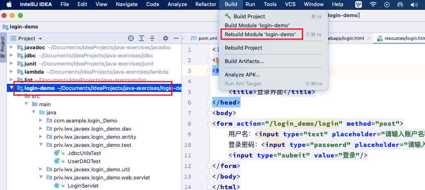Open the volume control in menu bar
Image resolution: width=425 pixels, height=190 pixels.
(x=414, y=4)
